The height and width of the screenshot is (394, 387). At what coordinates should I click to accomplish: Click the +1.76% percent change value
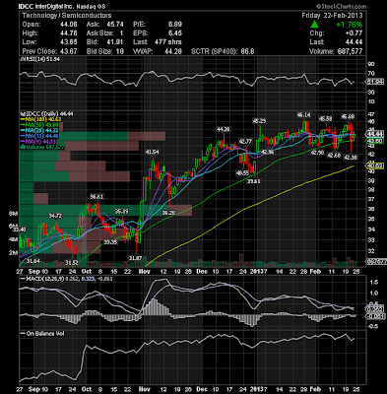tap(349, 25)
